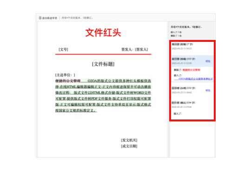Image resolution: width=251 pixels, height=172 pixels.
Task: Click the [文件标题] title placeholder
Action: point(103,64)
